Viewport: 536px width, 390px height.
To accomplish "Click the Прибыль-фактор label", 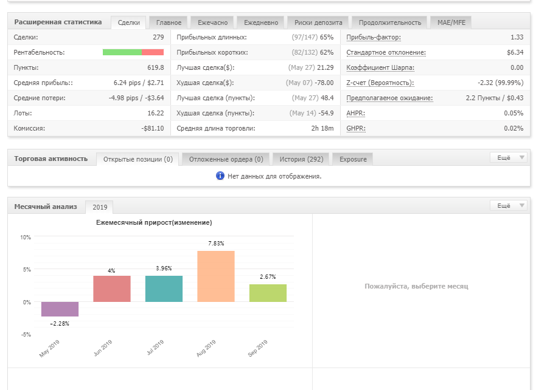I will click(374, 37).
